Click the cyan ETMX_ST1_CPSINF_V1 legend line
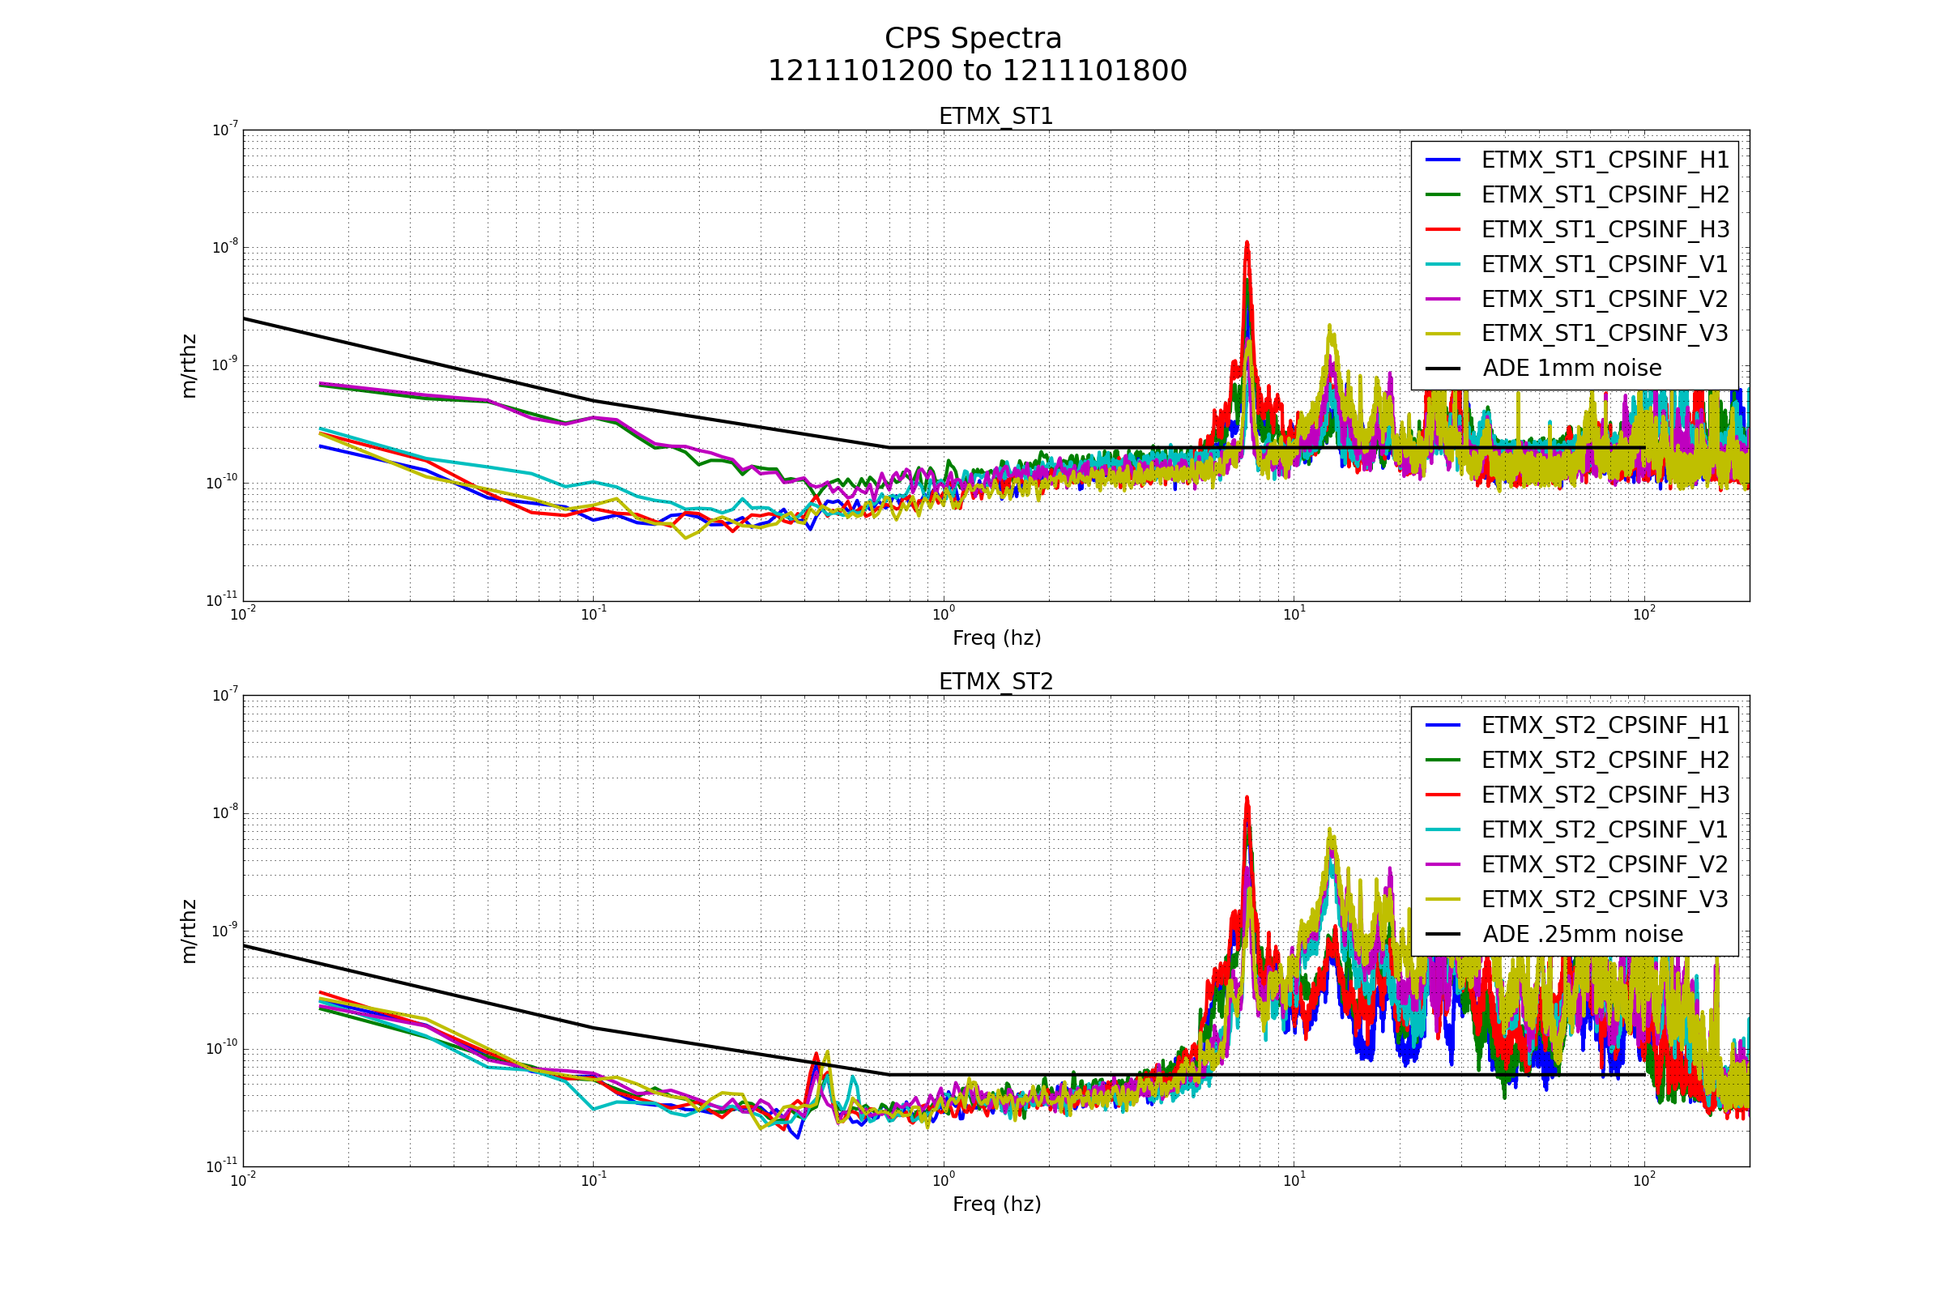The image size is (1944, 1296). click(1443, 265)
